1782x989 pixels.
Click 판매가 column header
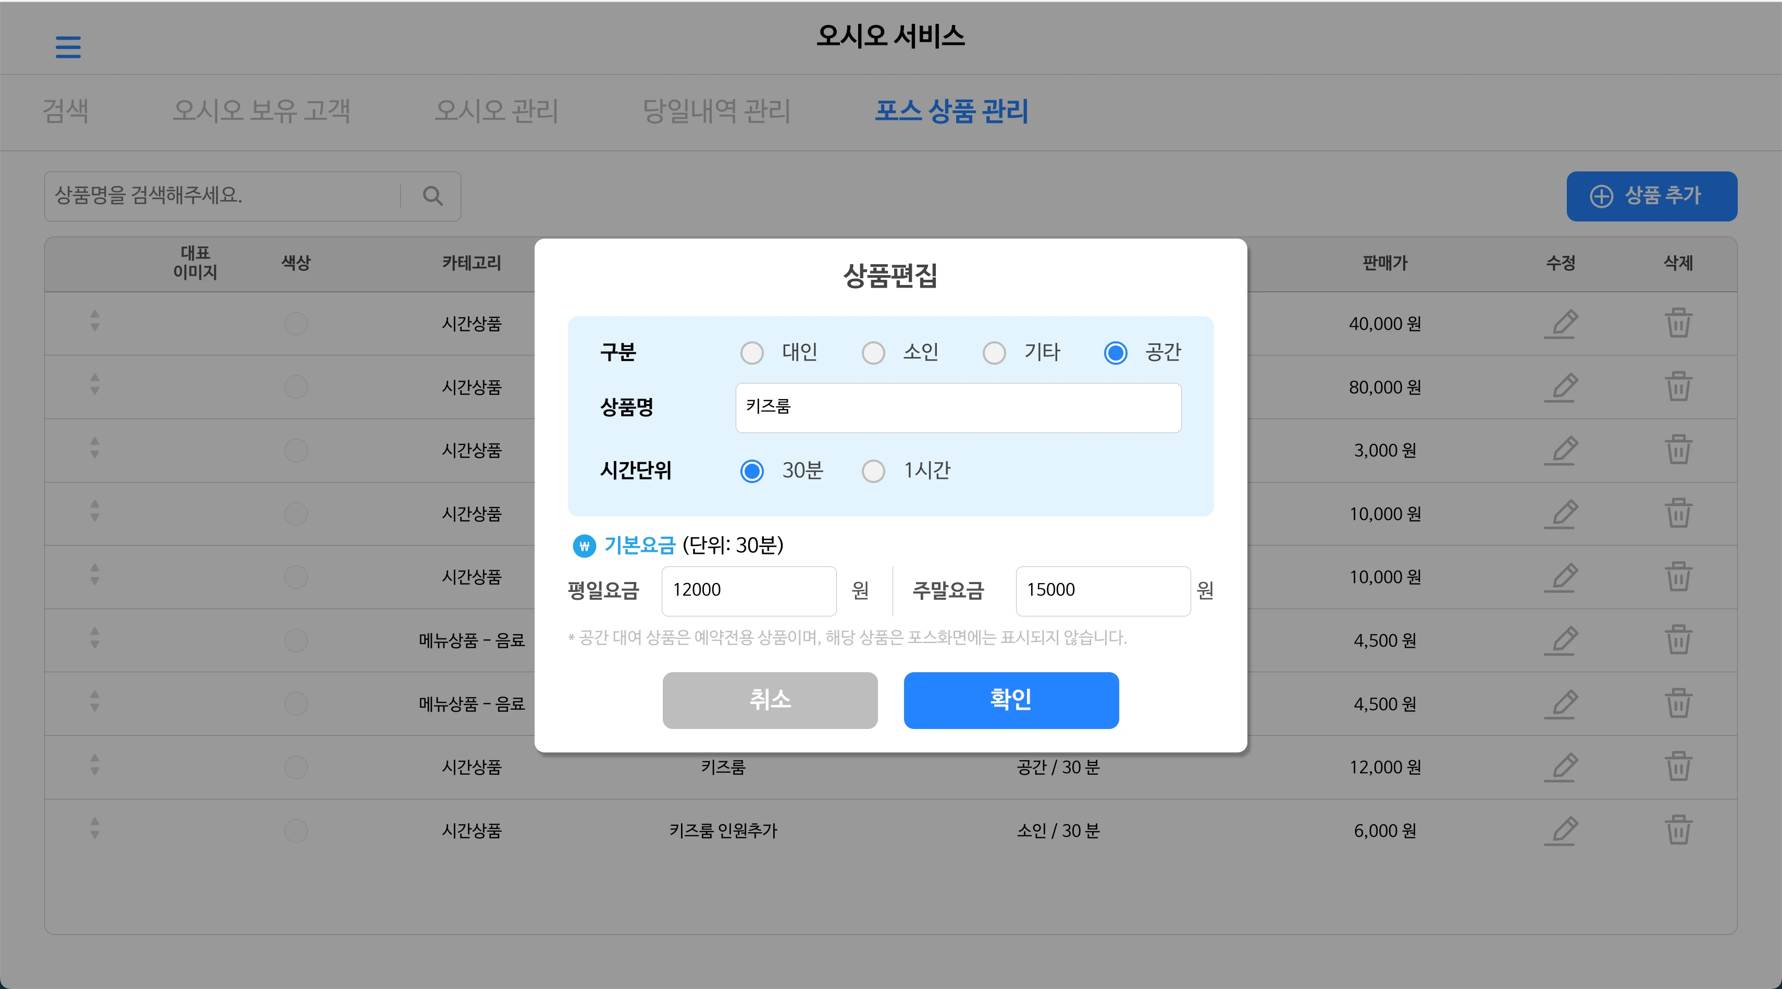click(x=1385, y=263)
